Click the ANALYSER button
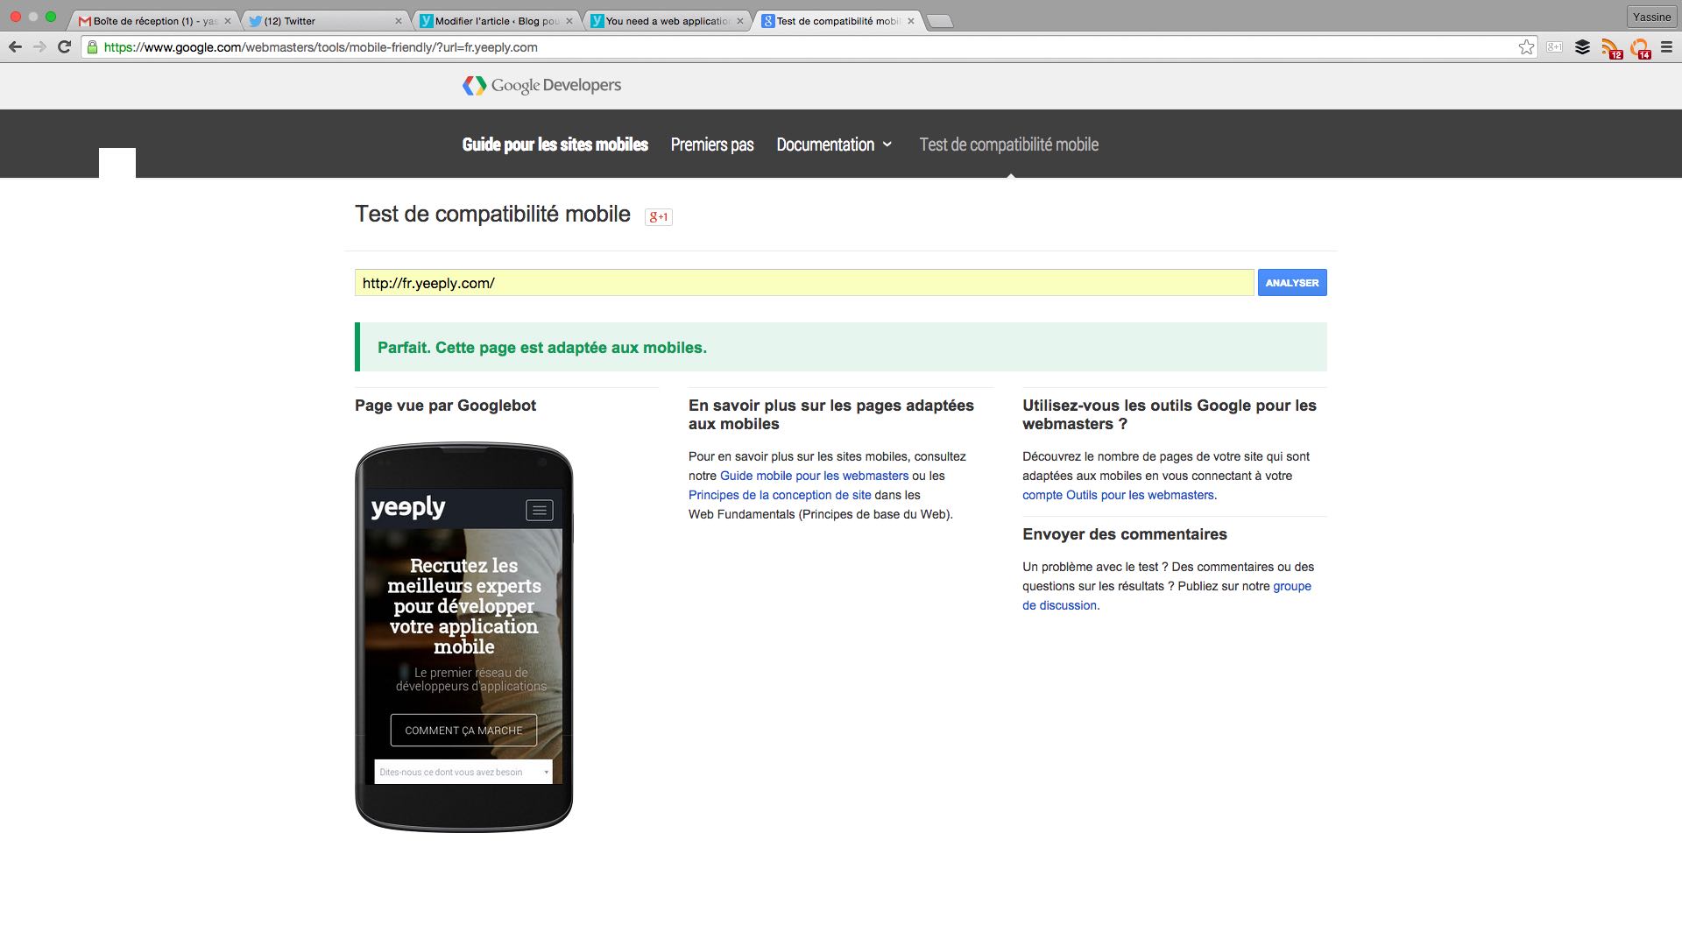Viewport: 1682px width, 946px height. point(1292,282)
